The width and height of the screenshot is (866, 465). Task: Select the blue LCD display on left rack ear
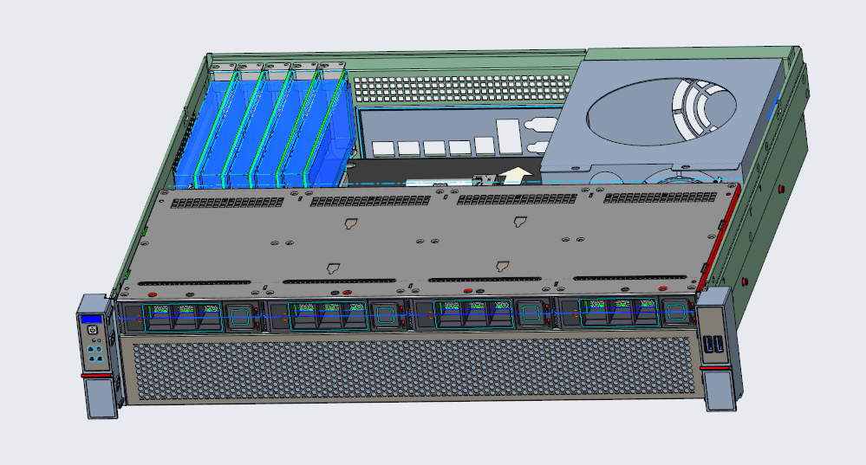[91, 320]
